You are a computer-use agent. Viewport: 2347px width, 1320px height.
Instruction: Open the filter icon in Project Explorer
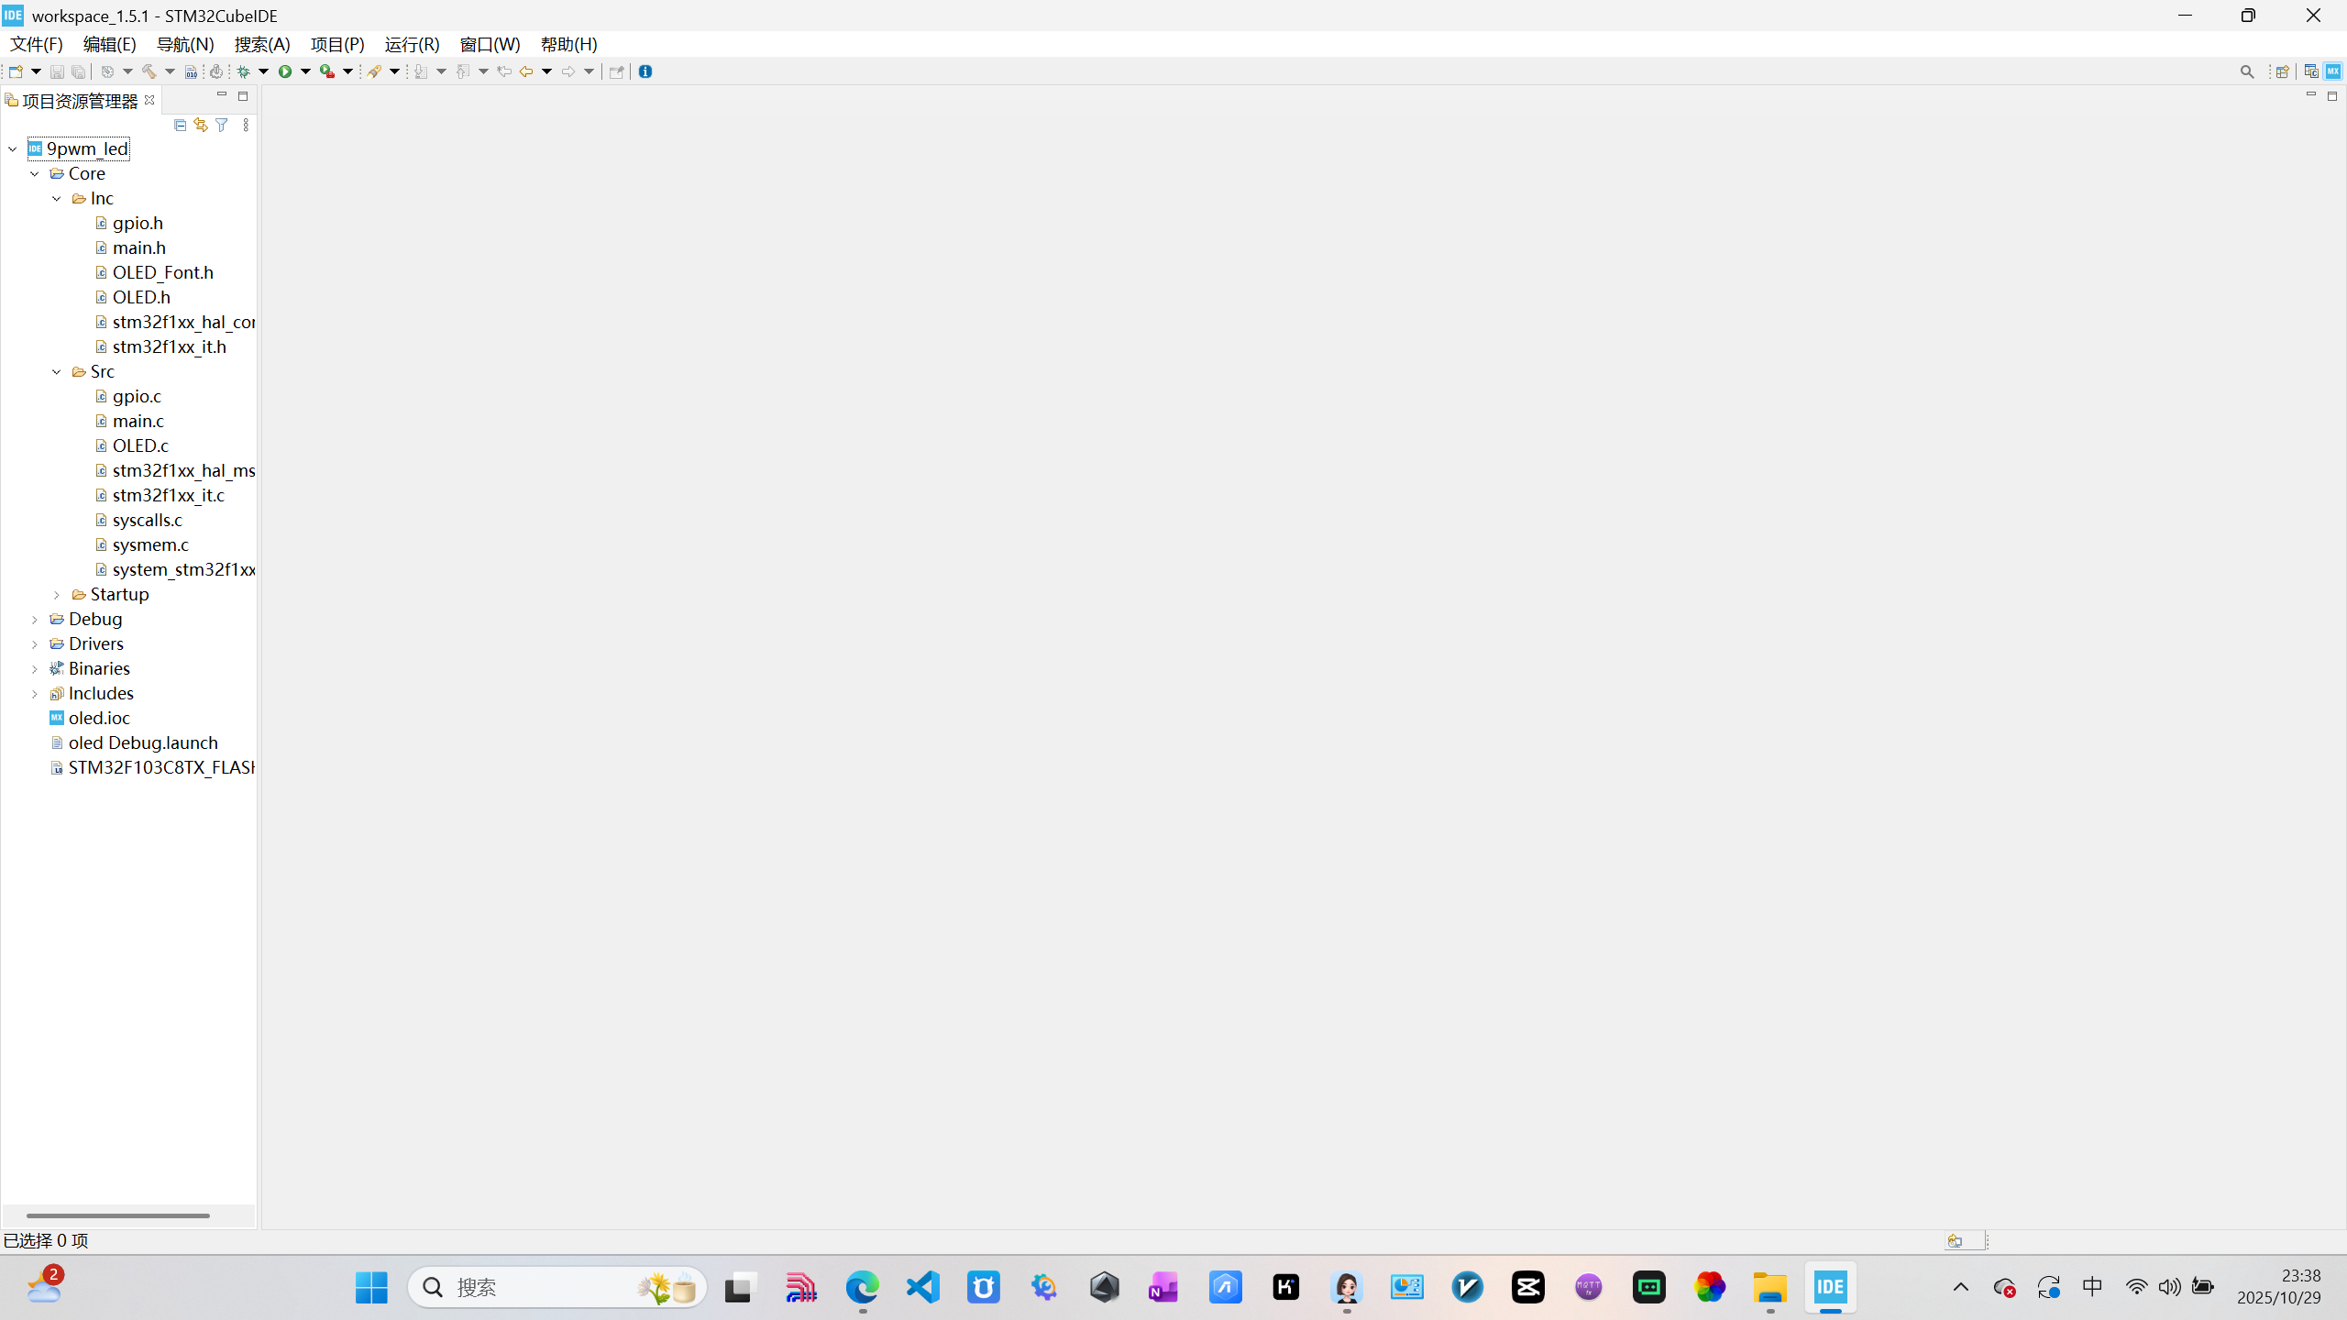pos(222,125)
